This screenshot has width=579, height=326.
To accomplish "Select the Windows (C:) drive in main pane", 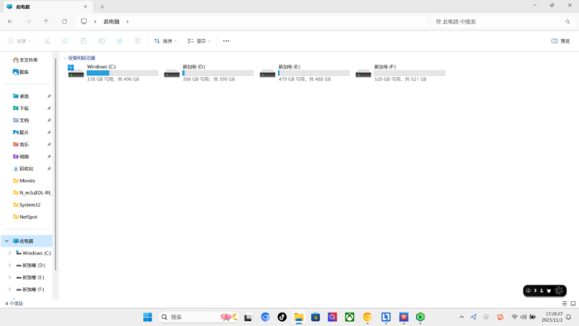I will [x=112, y=73].
